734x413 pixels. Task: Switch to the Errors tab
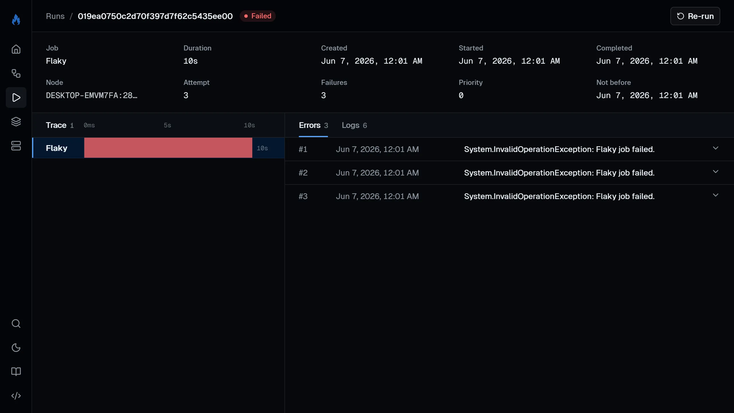(x=313, y=125)
